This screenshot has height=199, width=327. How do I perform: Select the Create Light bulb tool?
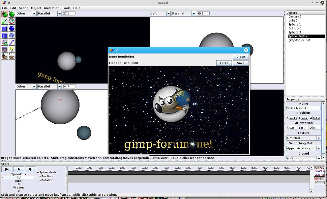(x=12, y=49)
